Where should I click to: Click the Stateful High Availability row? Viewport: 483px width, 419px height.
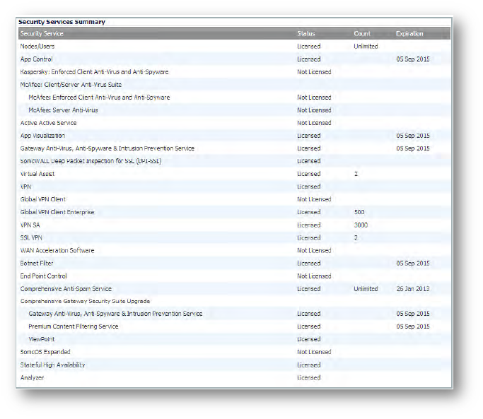[x=53, y=365]
